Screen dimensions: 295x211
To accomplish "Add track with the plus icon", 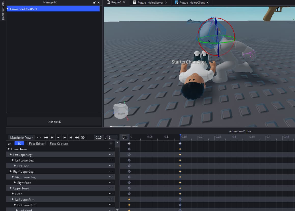I will click(111, 143).
